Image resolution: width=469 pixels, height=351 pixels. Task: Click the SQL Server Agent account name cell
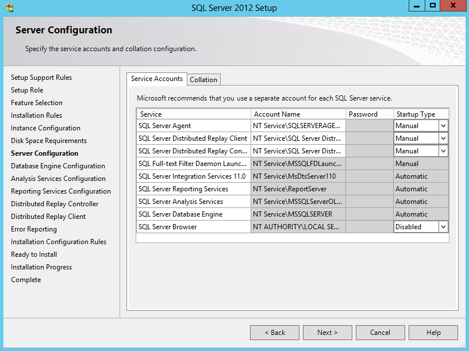click(x=298, y=126)
